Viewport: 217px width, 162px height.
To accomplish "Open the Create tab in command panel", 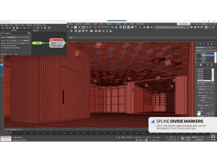I will pyautogui.click(x=197, y=44).
